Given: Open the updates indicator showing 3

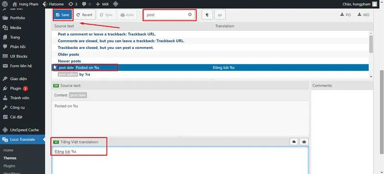Looking at the screenshot, I should [x=73, y=4].
